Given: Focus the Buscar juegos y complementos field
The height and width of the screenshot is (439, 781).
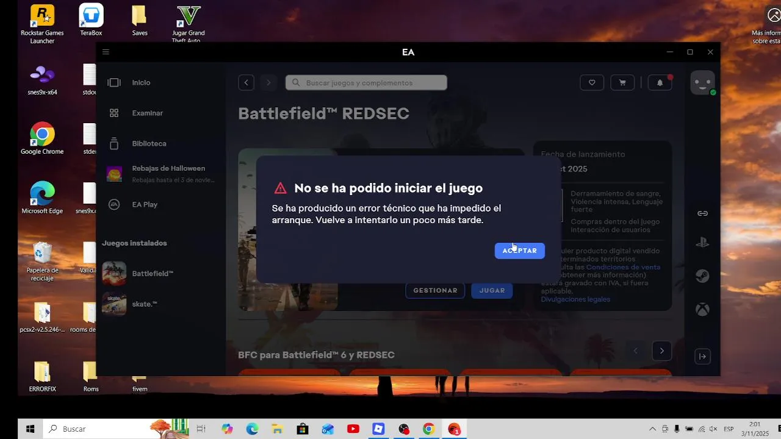Looking at the screenshot, I should [x=366, y=82].
